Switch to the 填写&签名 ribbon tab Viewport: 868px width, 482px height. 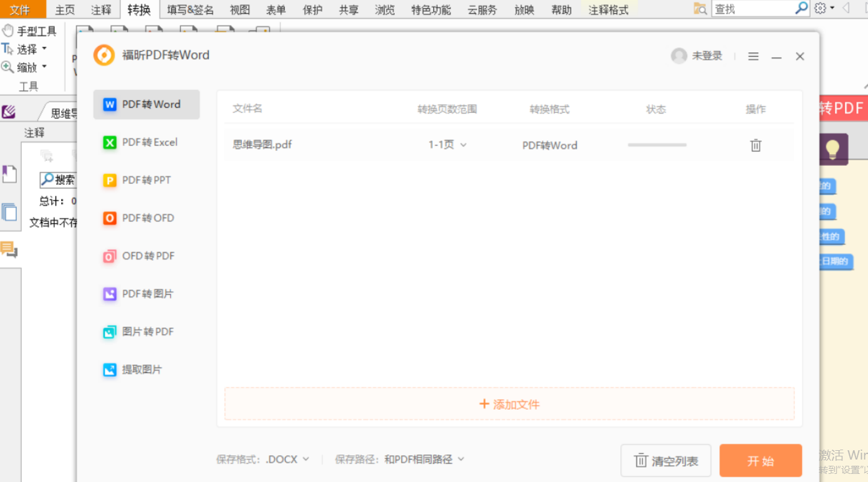[x=190, y=10]
